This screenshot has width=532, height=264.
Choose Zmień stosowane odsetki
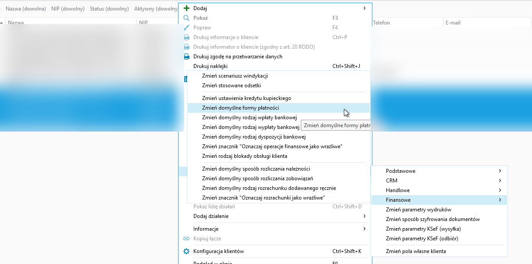tap(279, 86)
